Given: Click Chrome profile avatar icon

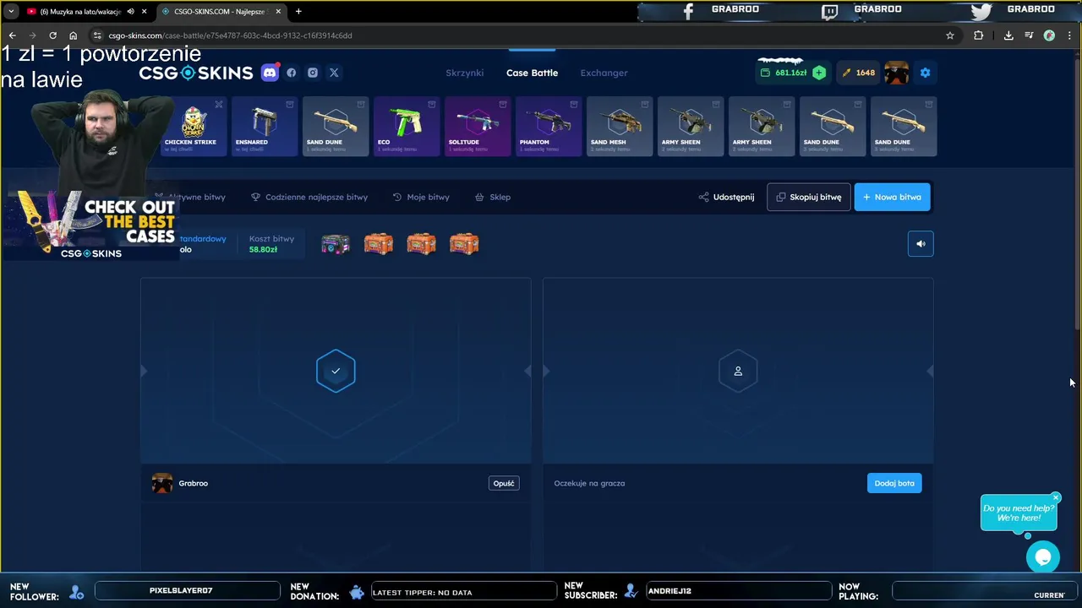Looking at the screenshot, I should click(x=1049, y=35).
